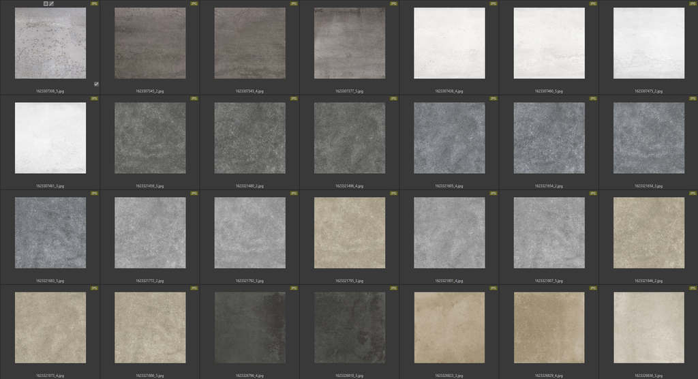
Task: Click the JPG badge on 1623321459_3.jpg
Action: 194,98
